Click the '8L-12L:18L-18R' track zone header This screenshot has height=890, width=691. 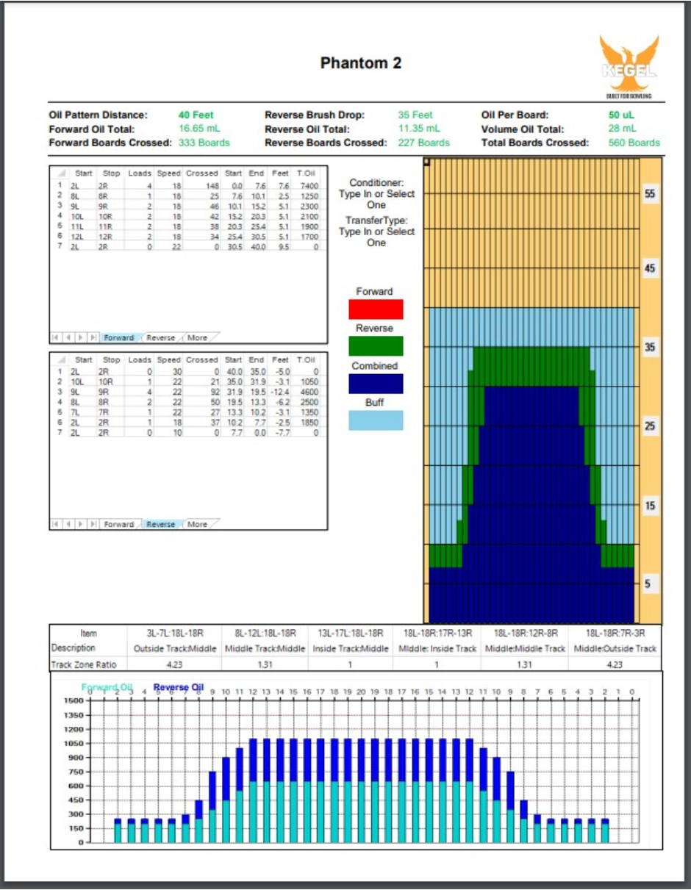point(264,633)
